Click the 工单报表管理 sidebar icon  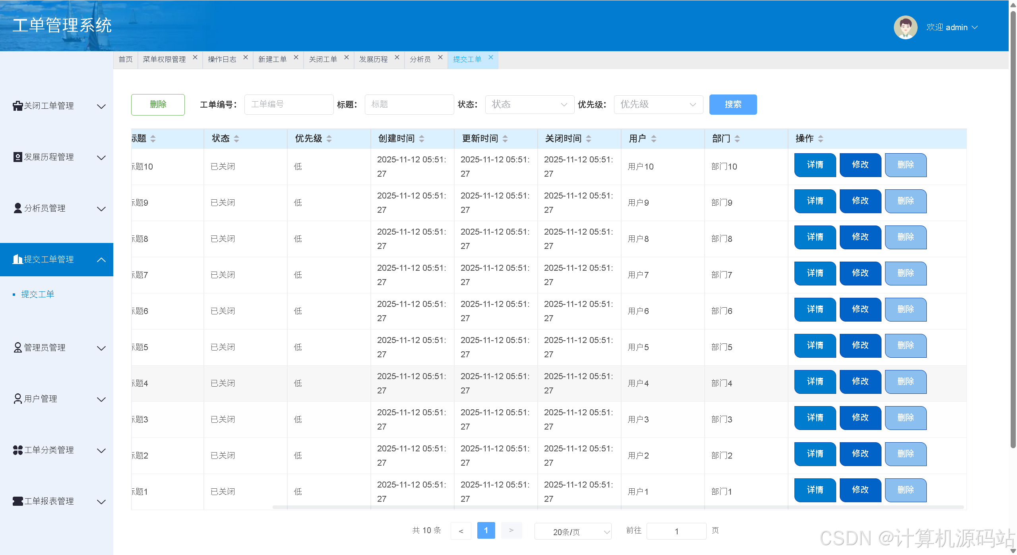pos(17,501)
